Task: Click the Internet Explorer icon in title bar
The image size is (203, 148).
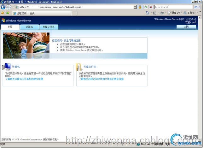Action: (x=2, y=2)
